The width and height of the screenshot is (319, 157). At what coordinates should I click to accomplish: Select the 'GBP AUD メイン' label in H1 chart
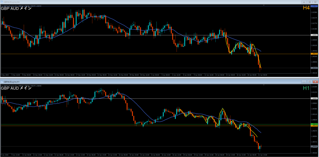click(16, 88)
